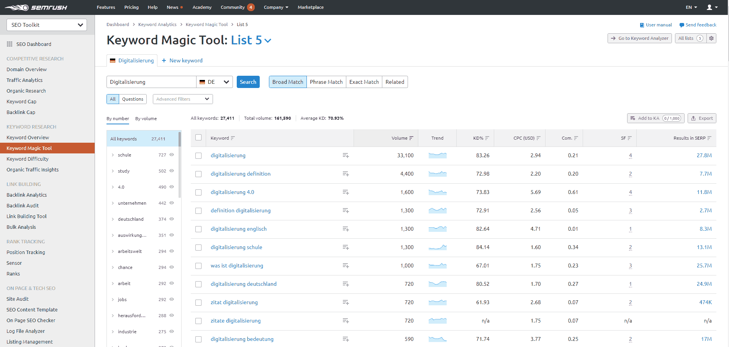This screenshot has width=729, height=347.
Task: Add 'digitalisierung bedeutung' via add icon
Action: click(x=346, y=339)
